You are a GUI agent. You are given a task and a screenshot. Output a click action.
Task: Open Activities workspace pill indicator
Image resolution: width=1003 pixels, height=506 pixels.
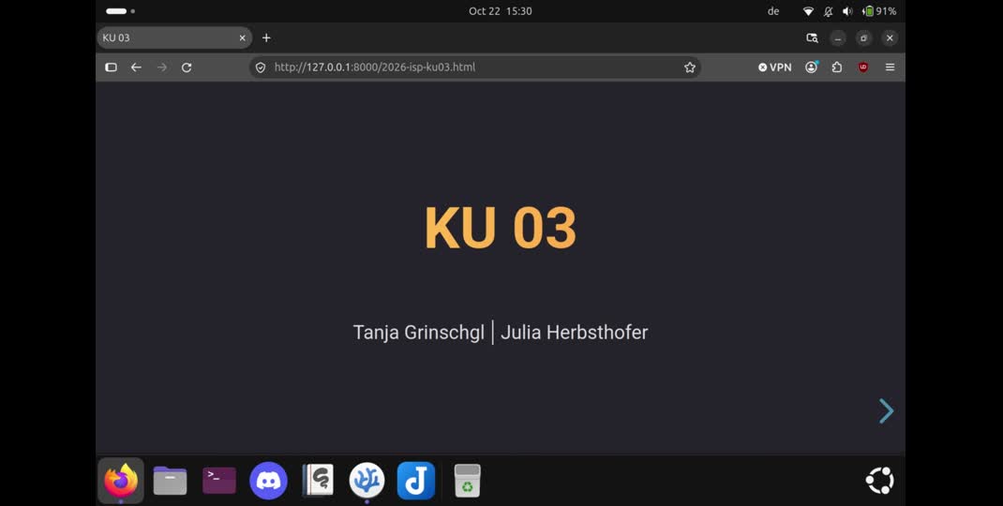pyautogui.click(x=120, y=11)
